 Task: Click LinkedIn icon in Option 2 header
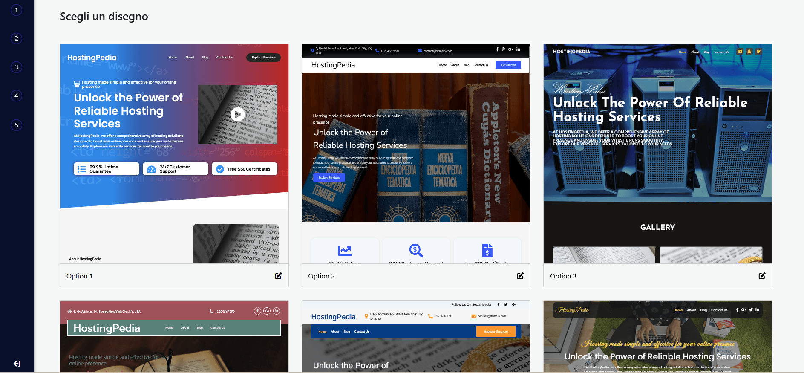(x=518, y=49)
